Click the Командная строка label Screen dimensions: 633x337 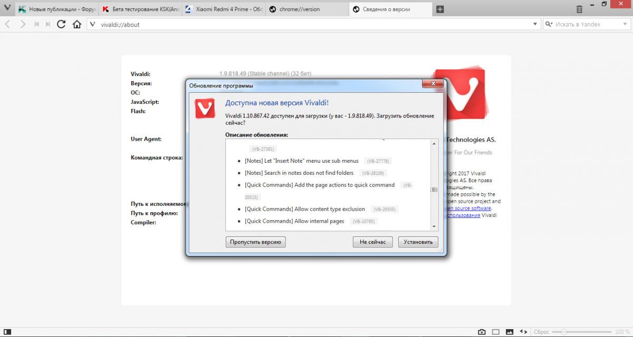coord(157,157)
